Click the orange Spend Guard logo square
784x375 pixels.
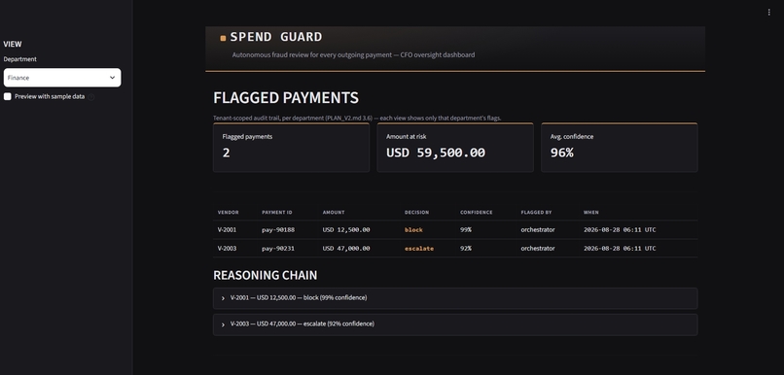(x=223, y=38)
